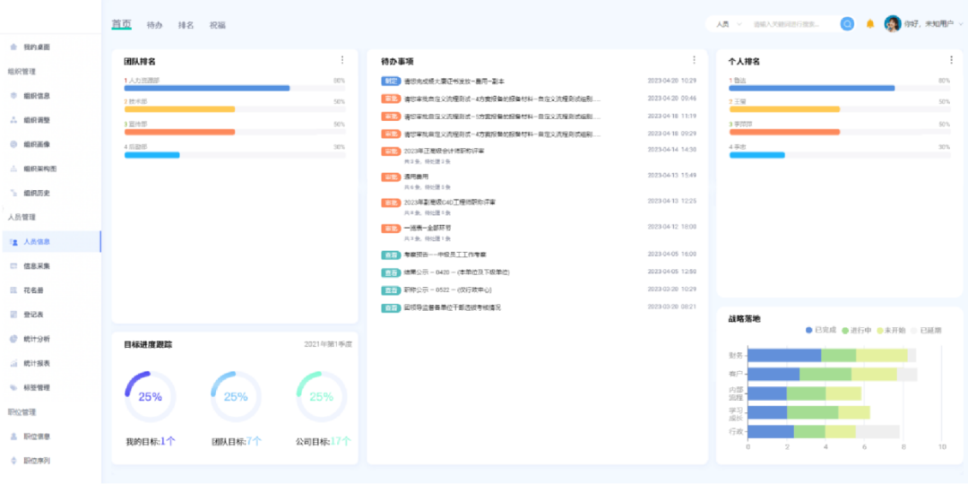Click the 我的目标 25% purple ring

[150, 396]
